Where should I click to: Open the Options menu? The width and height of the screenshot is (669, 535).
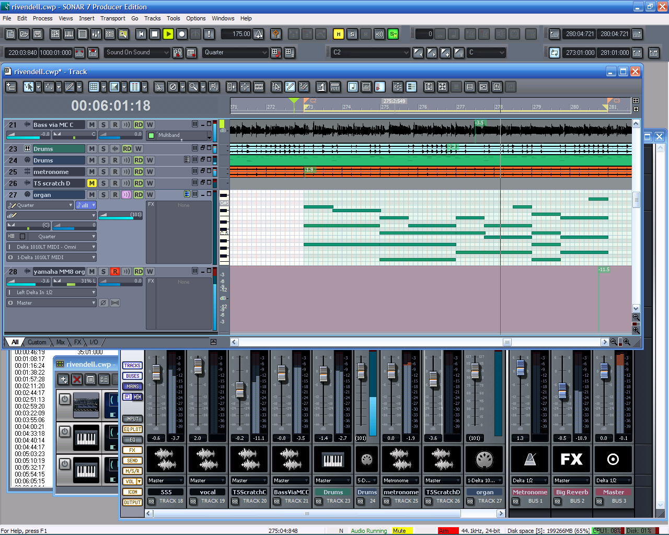196,18
